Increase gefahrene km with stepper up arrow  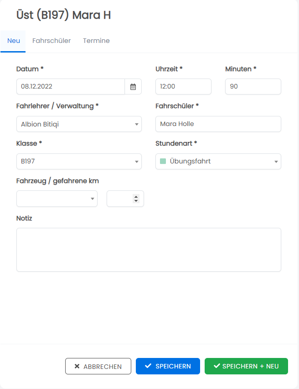(136, 197)
